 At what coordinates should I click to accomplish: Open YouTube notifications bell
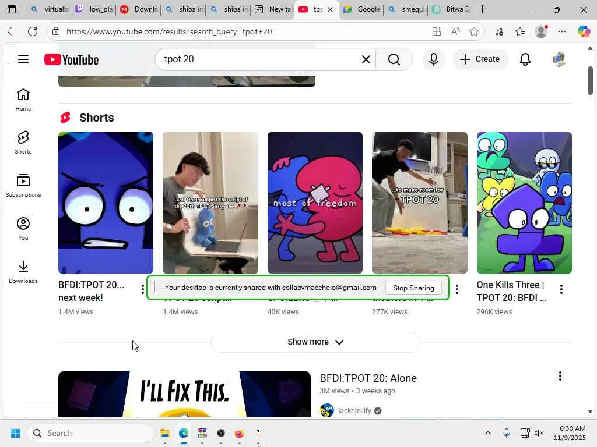click(525, 59)
